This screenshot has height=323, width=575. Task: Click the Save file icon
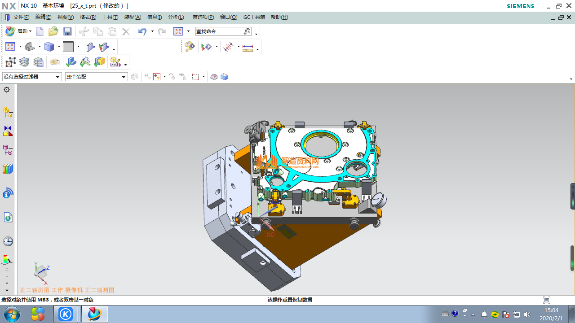tap(67, 31)
